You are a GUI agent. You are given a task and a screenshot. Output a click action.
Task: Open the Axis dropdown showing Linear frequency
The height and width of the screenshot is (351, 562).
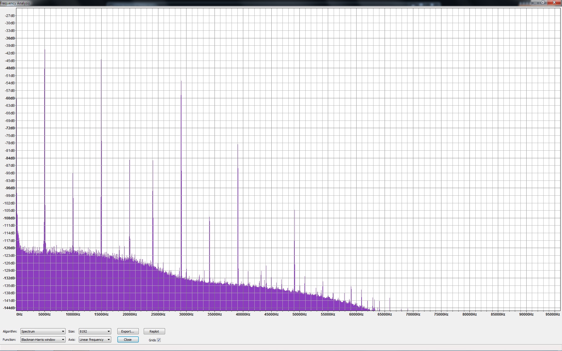coord(95,340)
